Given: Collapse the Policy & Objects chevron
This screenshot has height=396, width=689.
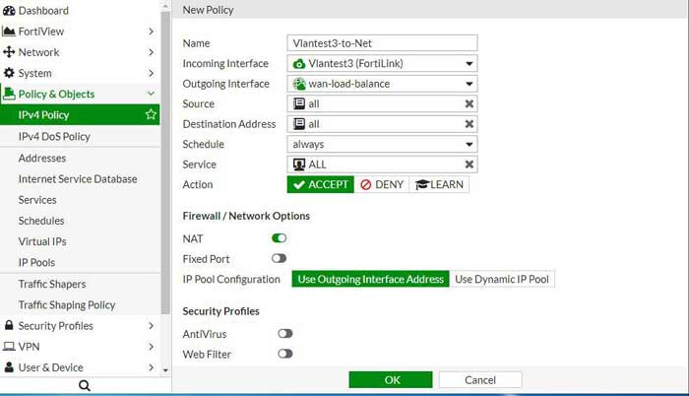Looking at the screenshot, I should pos(151,94).
